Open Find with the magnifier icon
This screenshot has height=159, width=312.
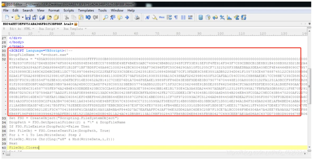click(x=105, y=17)
